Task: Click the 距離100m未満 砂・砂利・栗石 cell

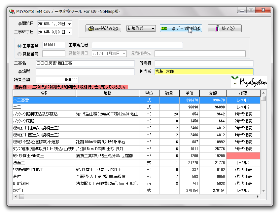Action: [108, 142]
